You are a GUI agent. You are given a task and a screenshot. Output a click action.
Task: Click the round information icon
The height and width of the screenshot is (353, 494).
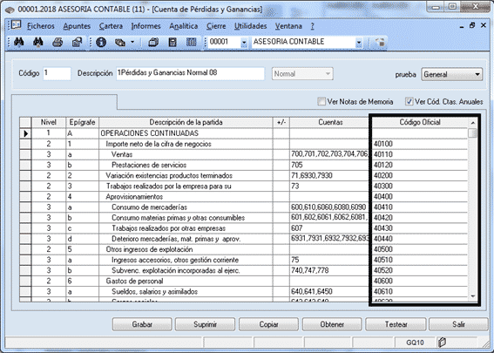(x=101, y=42)
